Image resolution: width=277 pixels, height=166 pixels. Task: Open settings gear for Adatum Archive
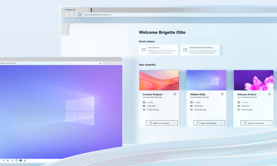click(270, 94)
